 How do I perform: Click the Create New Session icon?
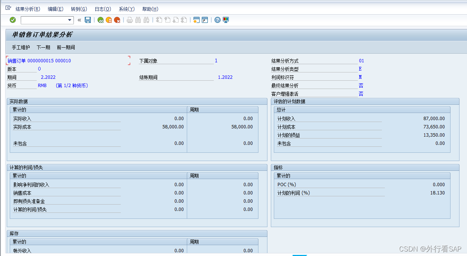pyautogui.click(x=196, y=20)
